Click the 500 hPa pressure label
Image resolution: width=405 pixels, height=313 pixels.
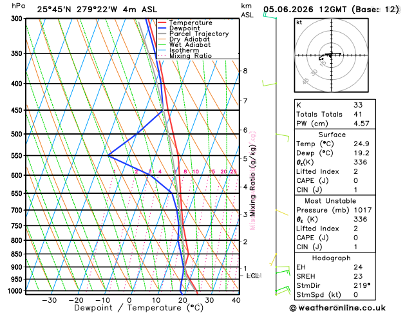coord(18,134)
